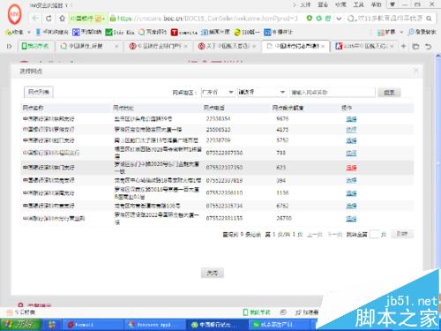Click the 上一页 previous page link

tap(315, 235)
